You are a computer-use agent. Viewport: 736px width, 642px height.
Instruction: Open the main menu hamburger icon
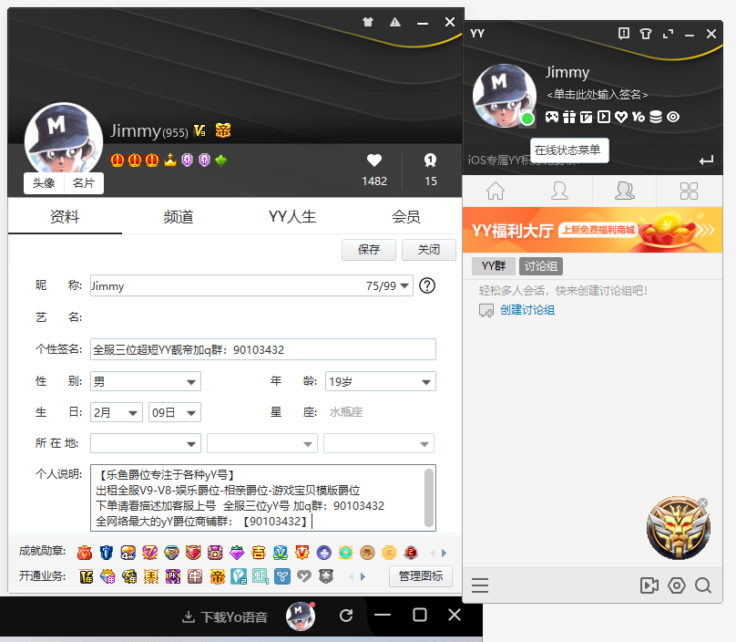click(480, 585)
